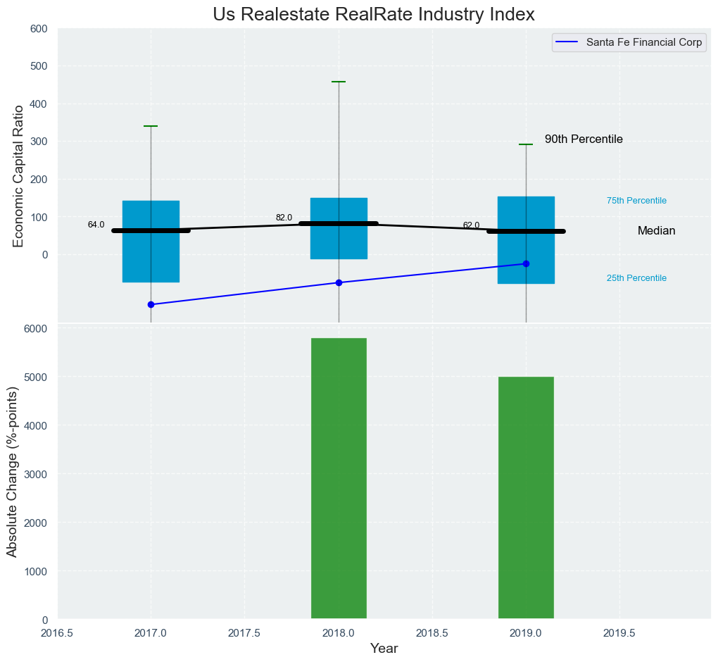Viewport: 718px width, 662px height.
Task: Click the Median annotation text
Action: coord(656,231)
